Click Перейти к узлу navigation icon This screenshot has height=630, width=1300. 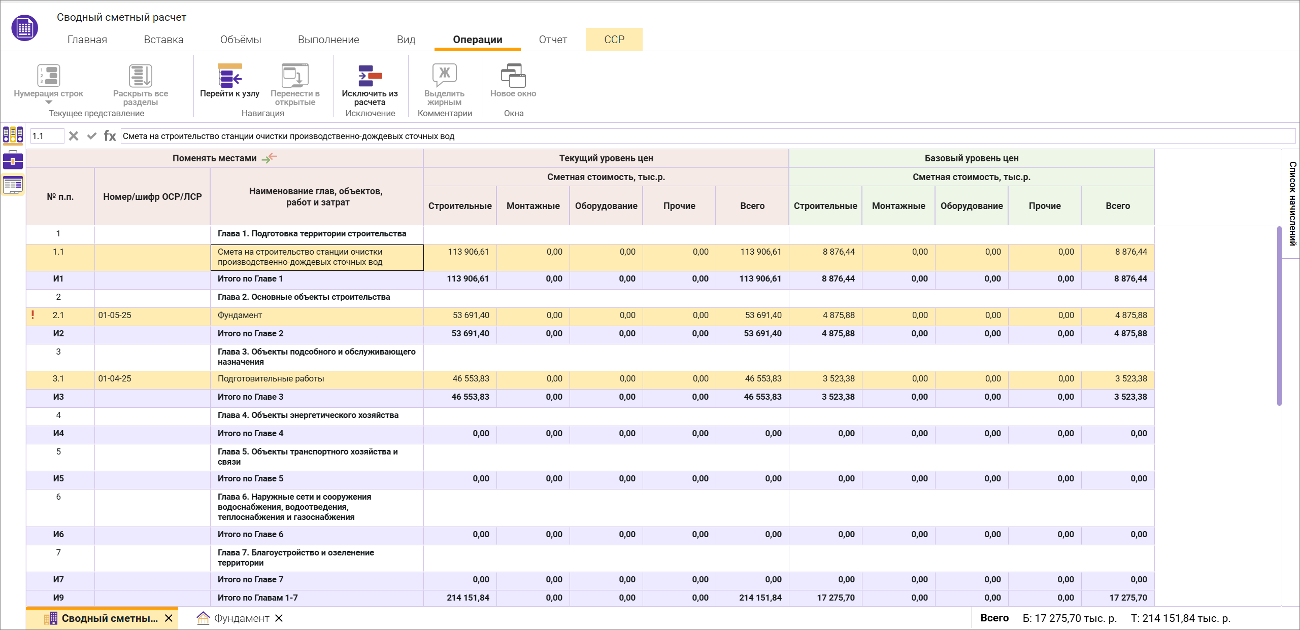pos(229,76)
